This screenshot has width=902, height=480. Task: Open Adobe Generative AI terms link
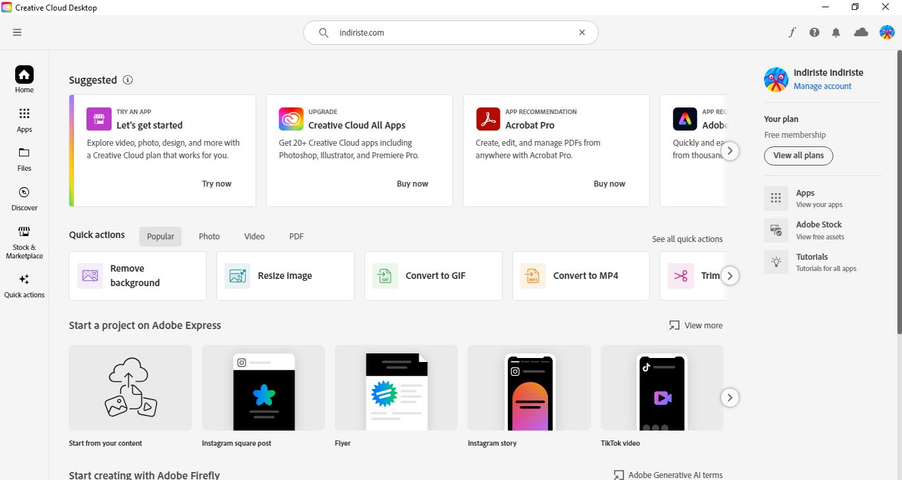(668, 475)
